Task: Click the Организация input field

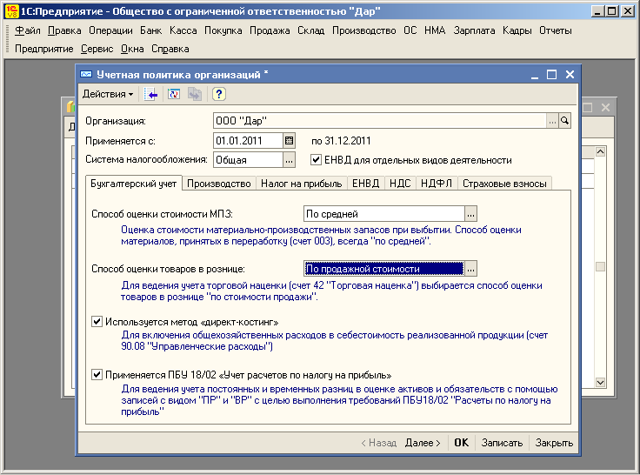Action: pos(380,121)
